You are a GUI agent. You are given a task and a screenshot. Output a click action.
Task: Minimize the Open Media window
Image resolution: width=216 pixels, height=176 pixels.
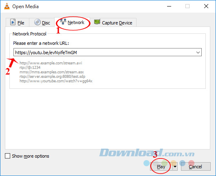[169, 7]
